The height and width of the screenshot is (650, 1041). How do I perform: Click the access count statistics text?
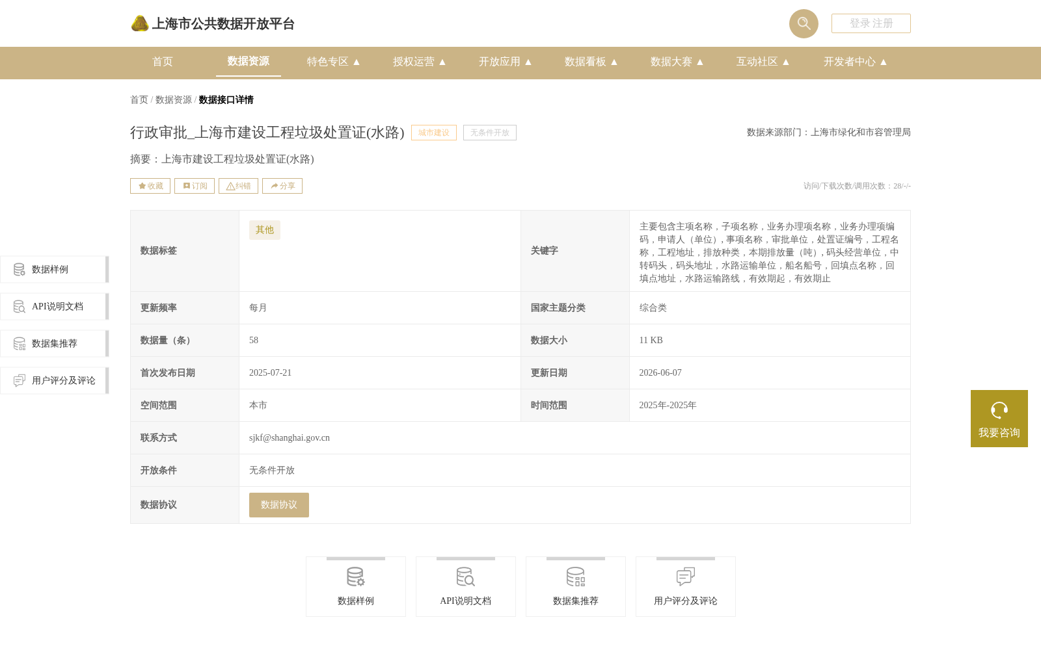857,186
